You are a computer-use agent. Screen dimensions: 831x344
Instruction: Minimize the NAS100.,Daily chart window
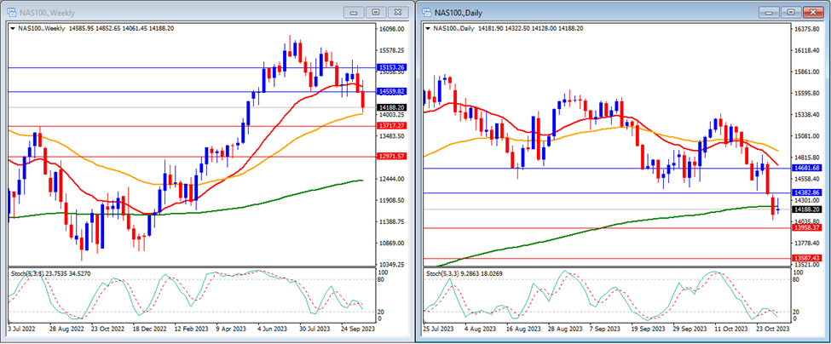point(769,12)
